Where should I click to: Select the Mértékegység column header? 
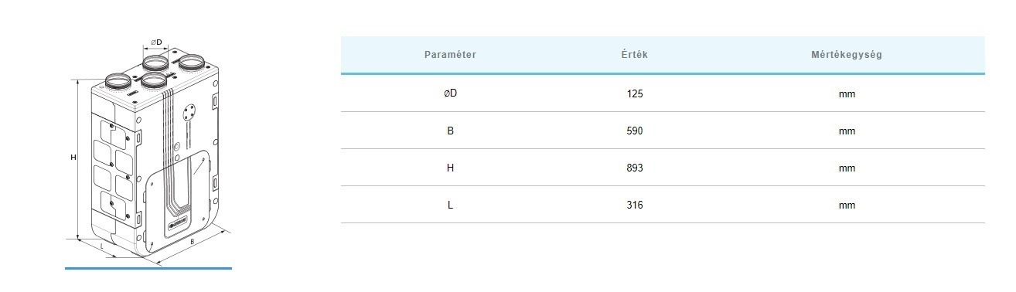point(847,55)
